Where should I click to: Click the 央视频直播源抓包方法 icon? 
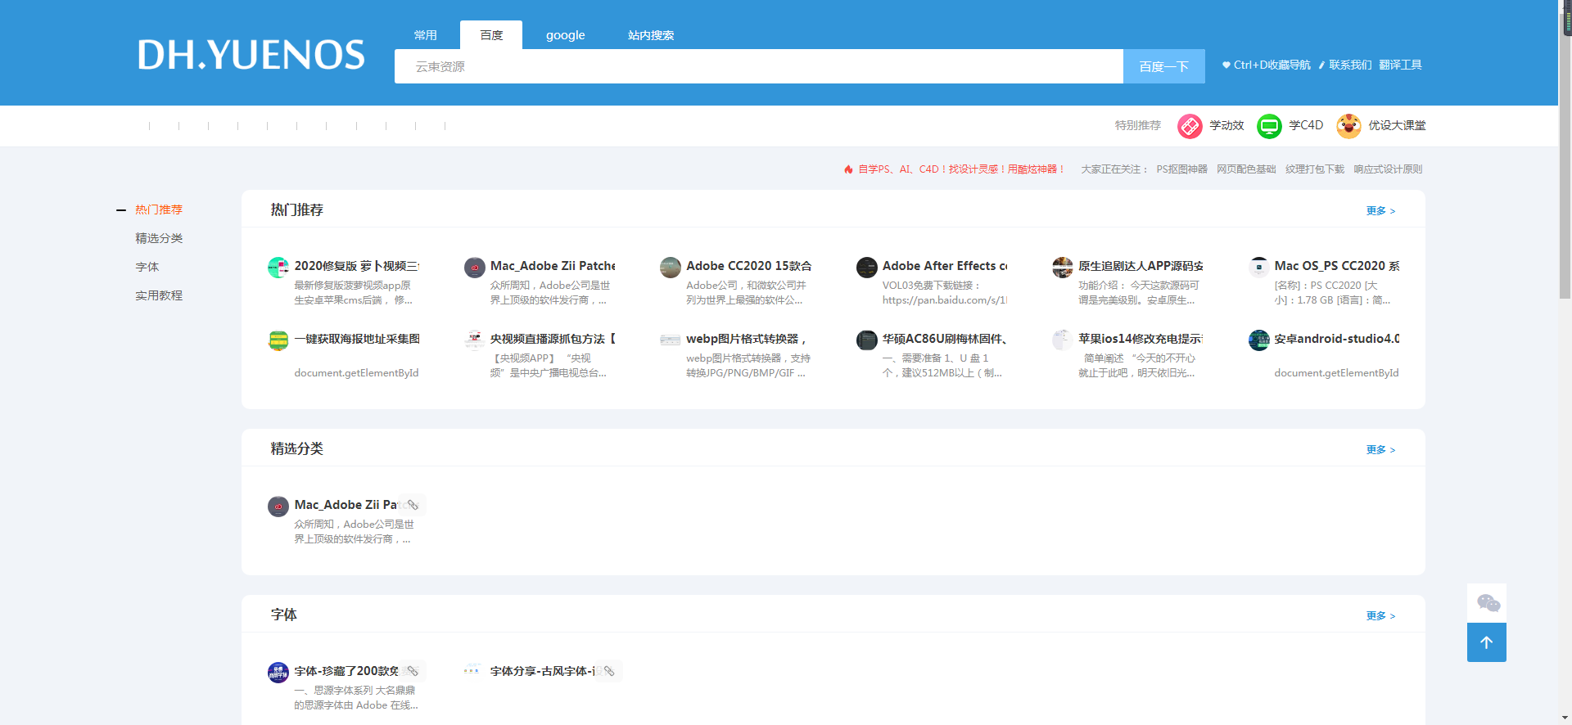[475, 340]
